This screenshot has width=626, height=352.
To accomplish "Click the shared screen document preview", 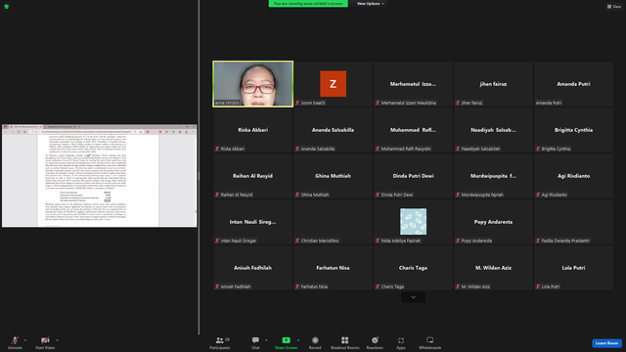I will tap(100, 176).
